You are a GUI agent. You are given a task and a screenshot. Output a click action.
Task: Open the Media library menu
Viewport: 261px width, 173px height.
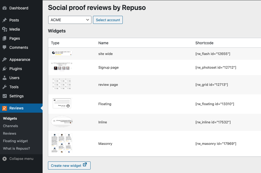(21, 29)
